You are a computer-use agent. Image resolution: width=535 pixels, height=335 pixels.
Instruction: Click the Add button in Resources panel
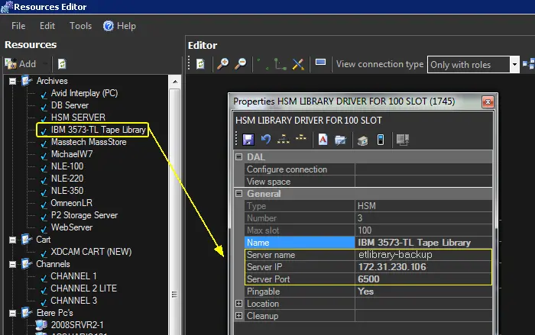pyautogui.click(x=21, y=64)
